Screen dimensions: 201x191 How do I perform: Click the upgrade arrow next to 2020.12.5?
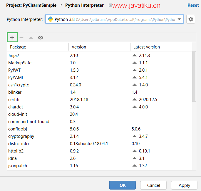(x=135, y=100)
